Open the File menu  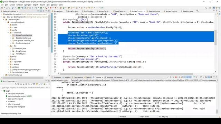click(x=2, y=5)
